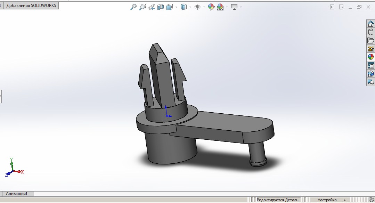Toggle the Hide/Show Items eye icon
Image resolution: width=375 pixels, height=203 pixels.
197,7
